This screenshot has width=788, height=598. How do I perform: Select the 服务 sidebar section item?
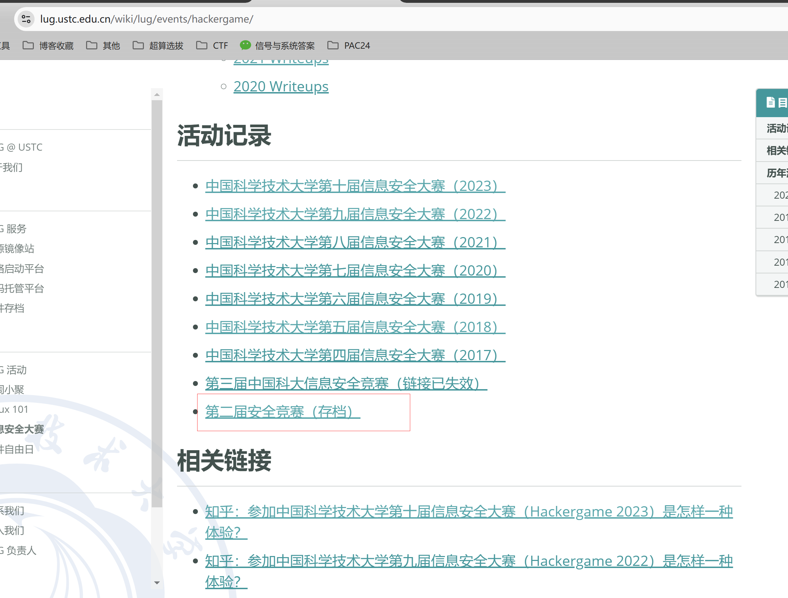click(x=13, y=229)
